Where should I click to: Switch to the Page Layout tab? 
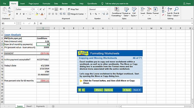click(34, 4)
